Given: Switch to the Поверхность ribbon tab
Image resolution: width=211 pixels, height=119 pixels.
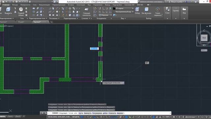Looking at the screenshot, I should tap(25, 5).
